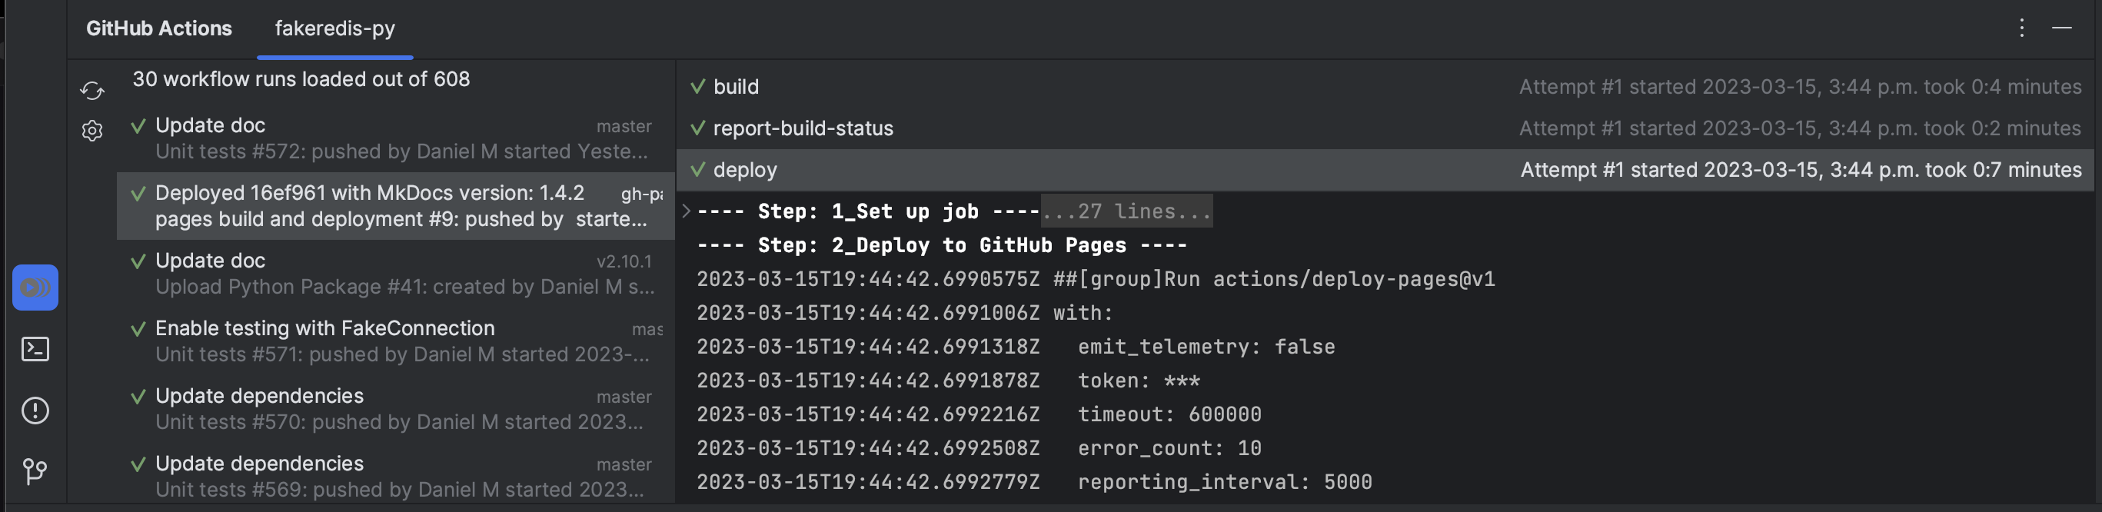Viewport: 2102px width, 512px height.
Task: Select the report-build-status job
Action: pyautogui.click(x=1385, y=128)
